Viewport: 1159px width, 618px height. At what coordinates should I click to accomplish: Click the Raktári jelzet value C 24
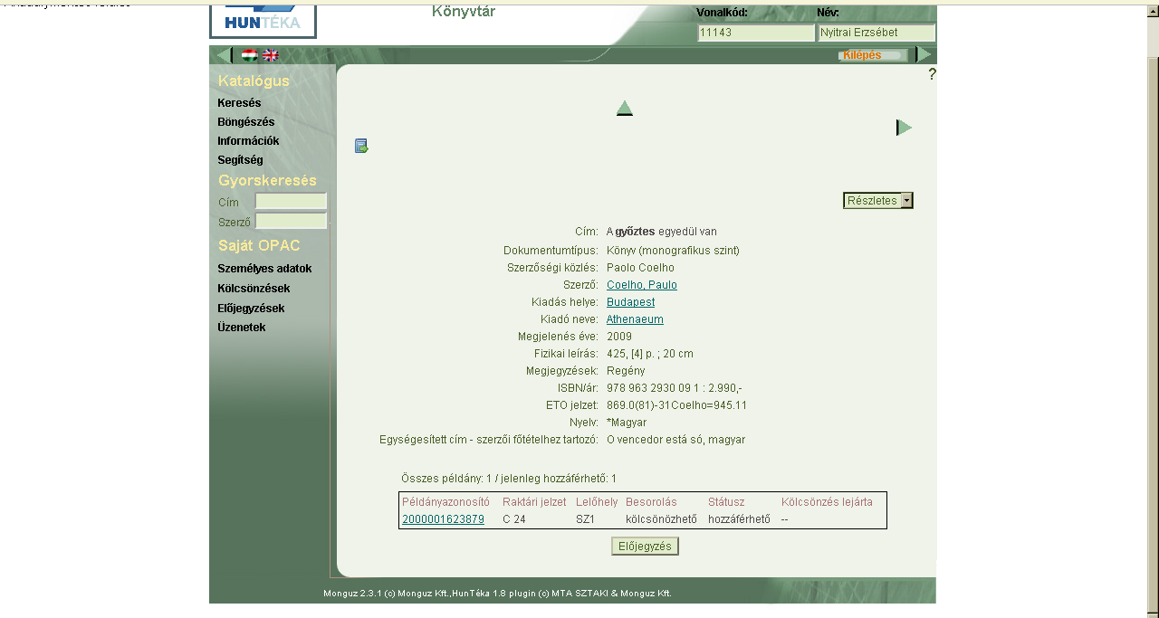(x=514, y=519)
